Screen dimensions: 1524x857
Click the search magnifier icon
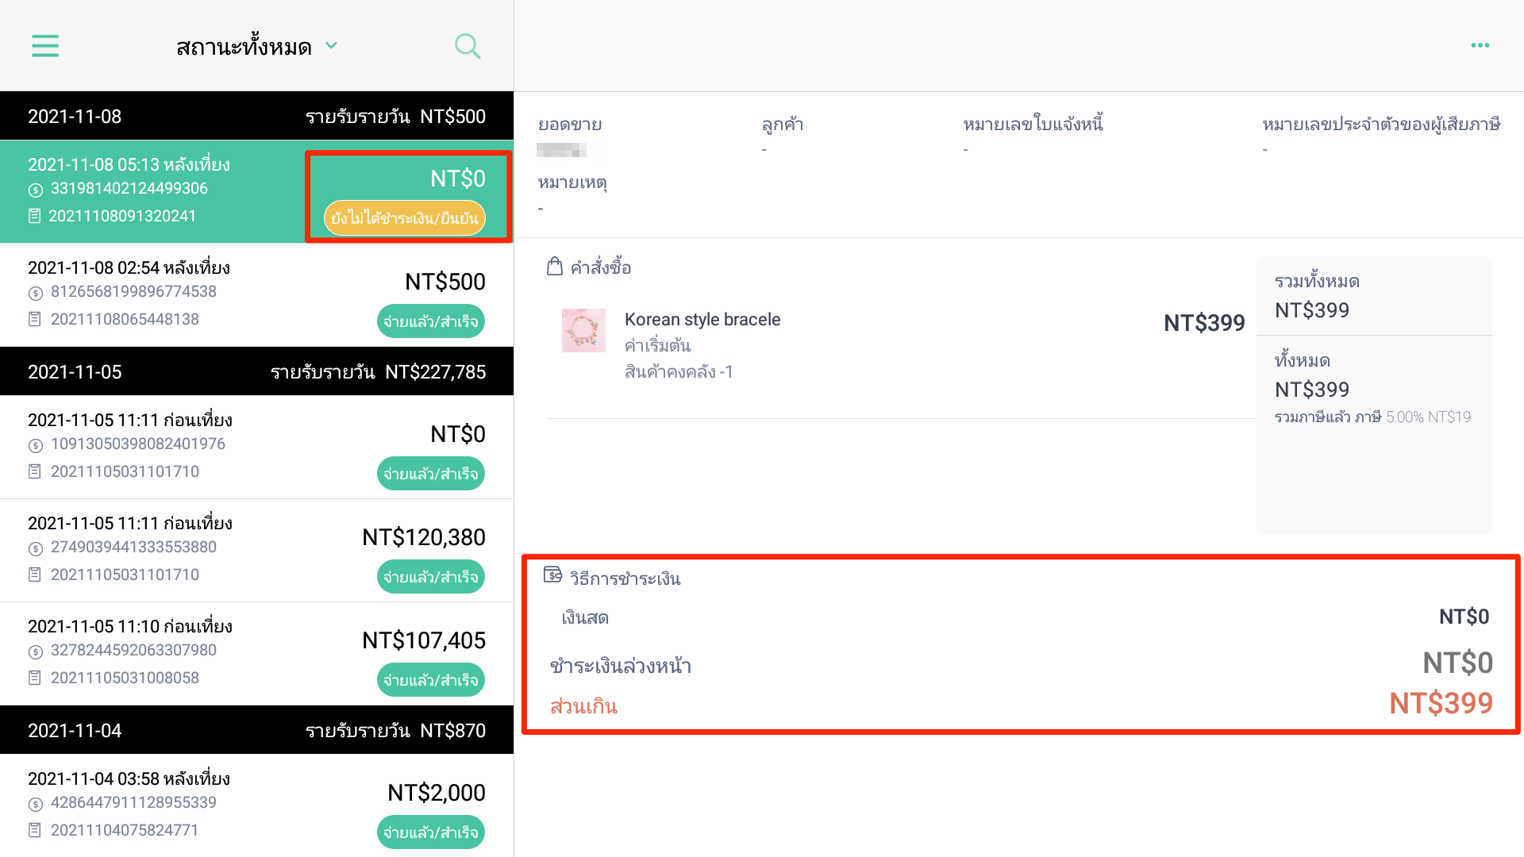[468, 46]
